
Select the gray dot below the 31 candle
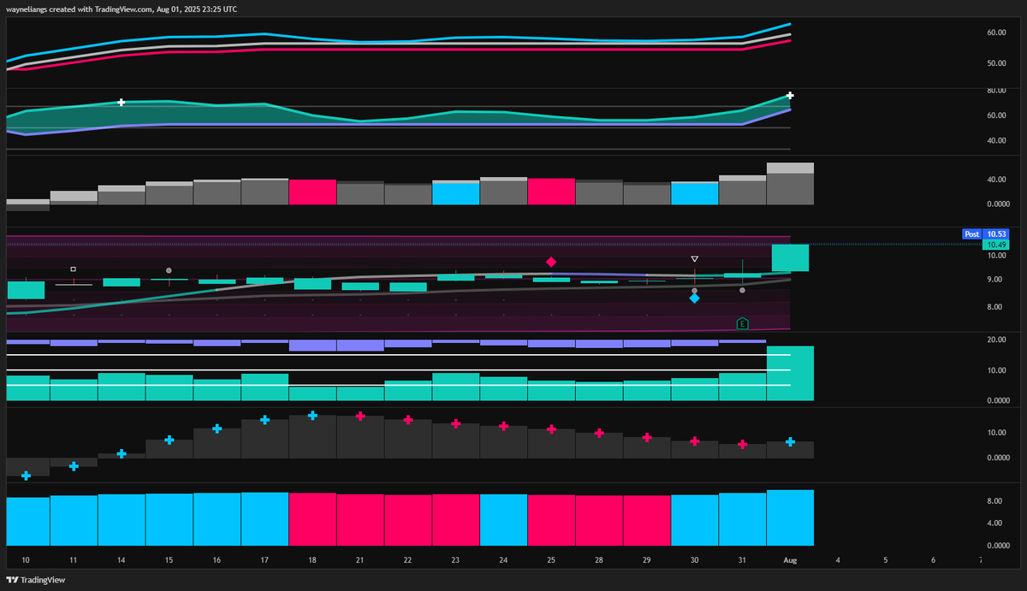742,291
